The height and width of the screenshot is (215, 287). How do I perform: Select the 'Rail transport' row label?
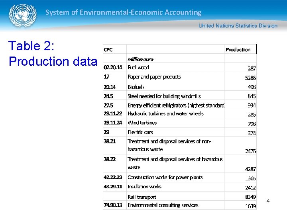click(x=142, y=197)
